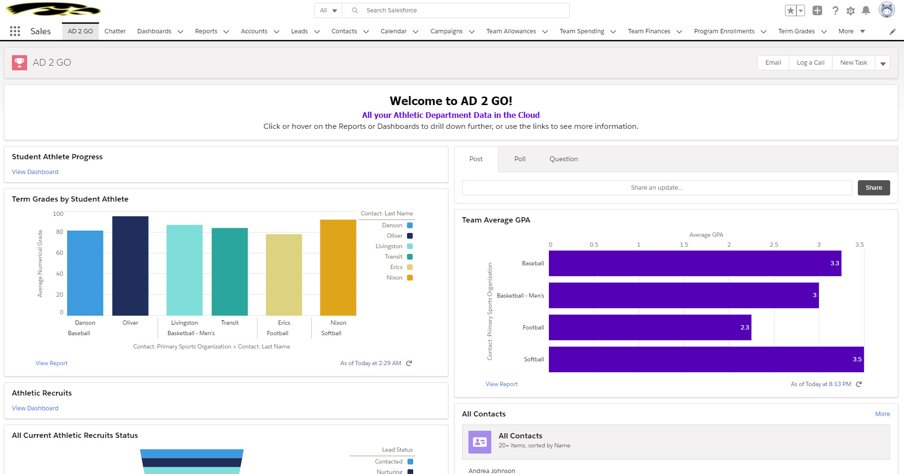Switch to the Question tab
Image resolution: width=904 pixels, height=474 pixels.
coord(564,159)
